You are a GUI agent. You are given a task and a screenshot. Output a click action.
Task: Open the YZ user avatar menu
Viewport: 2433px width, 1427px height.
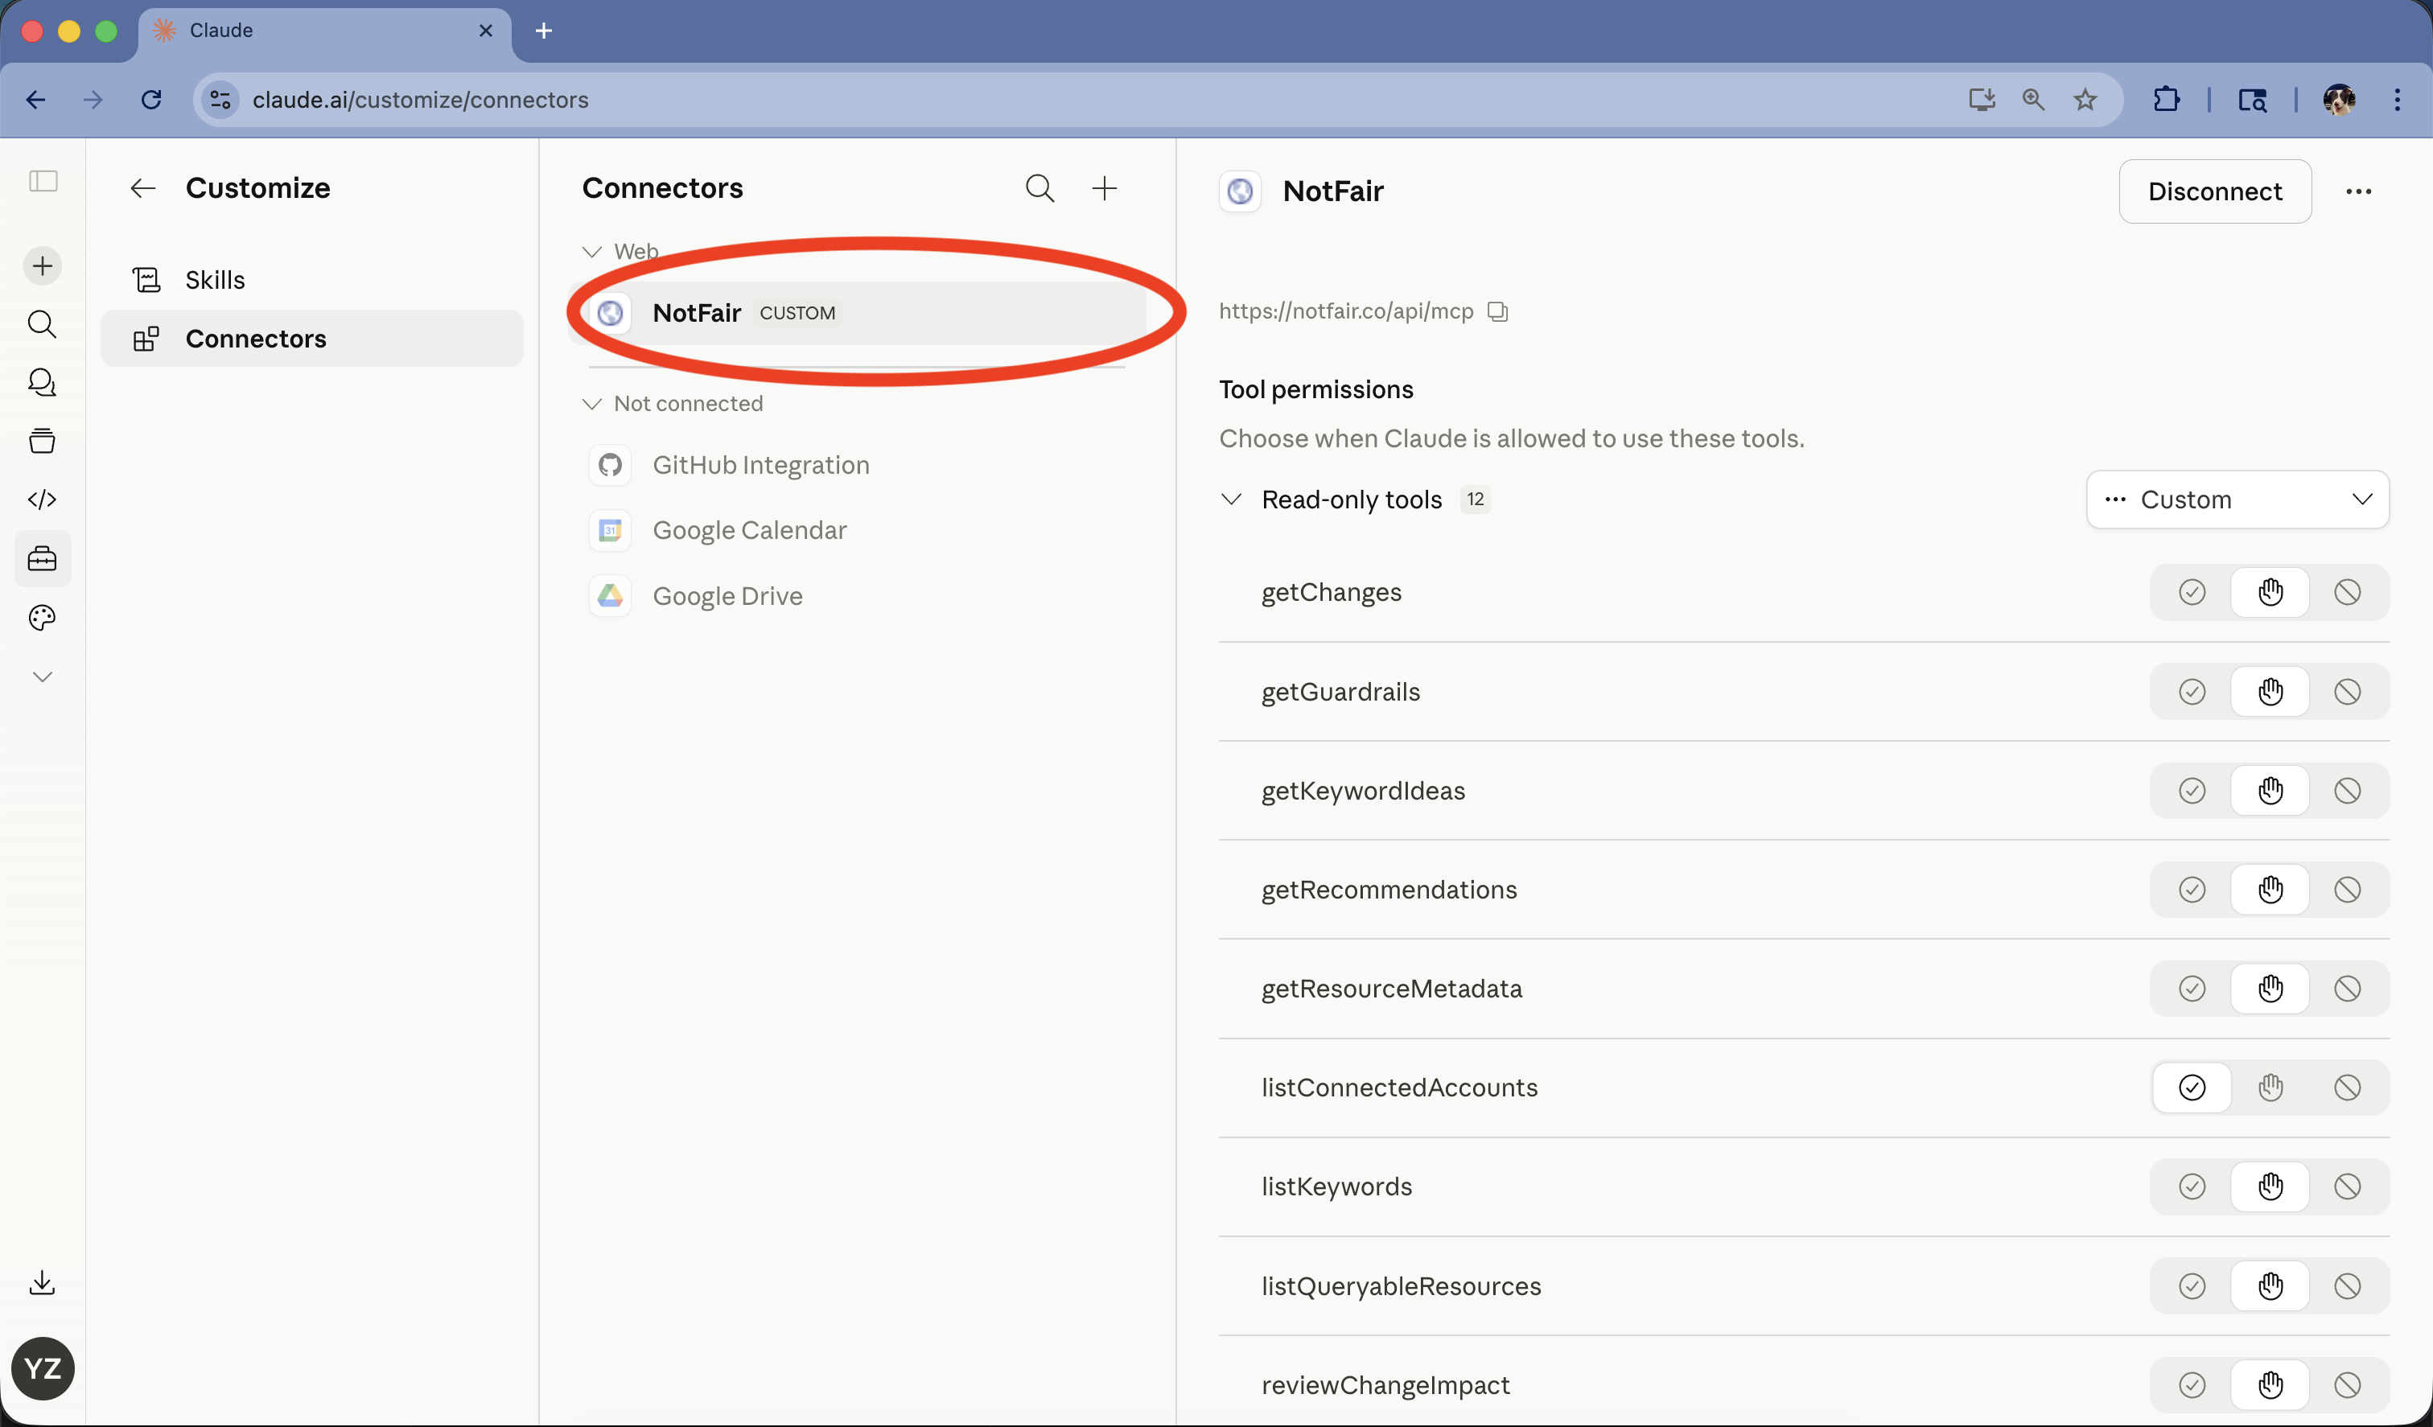[x=43, y=1368]
